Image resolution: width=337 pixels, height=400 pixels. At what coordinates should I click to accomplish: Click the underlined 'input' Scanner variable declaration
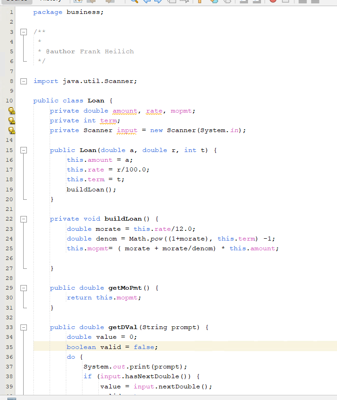[127, 130]
